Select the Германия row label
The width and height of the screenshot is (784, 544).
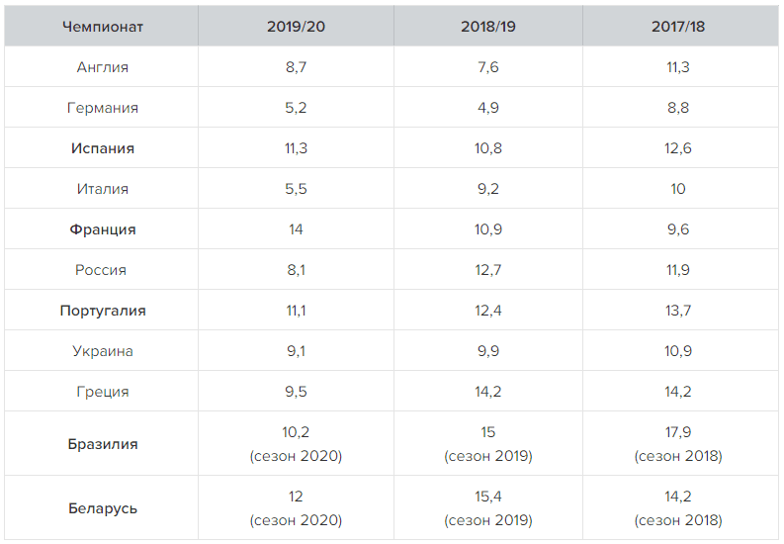103,108
